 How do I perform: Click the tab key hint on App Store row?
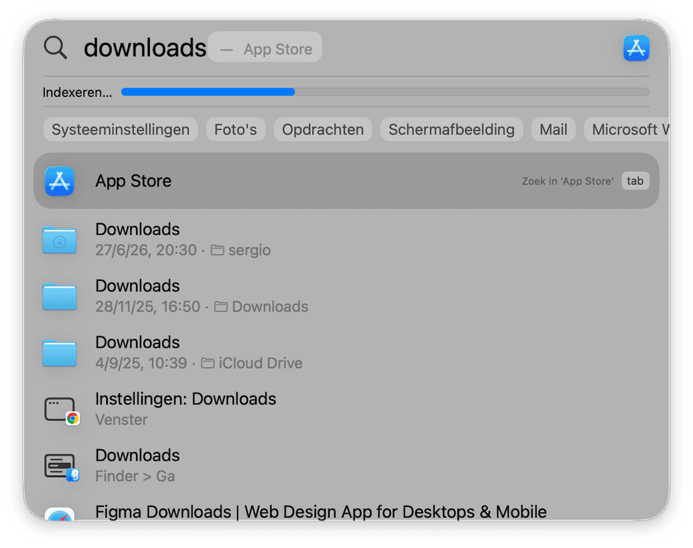tap(635, 181)
